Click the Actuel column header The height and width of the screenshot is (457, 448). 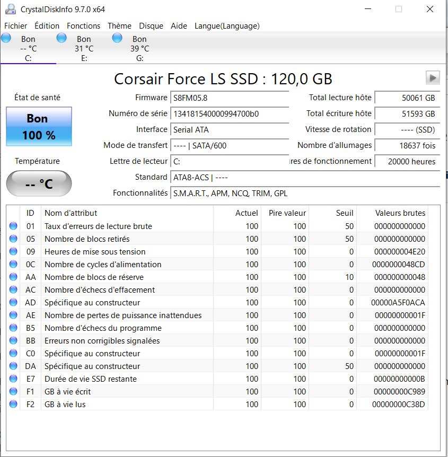coord(238,213)
